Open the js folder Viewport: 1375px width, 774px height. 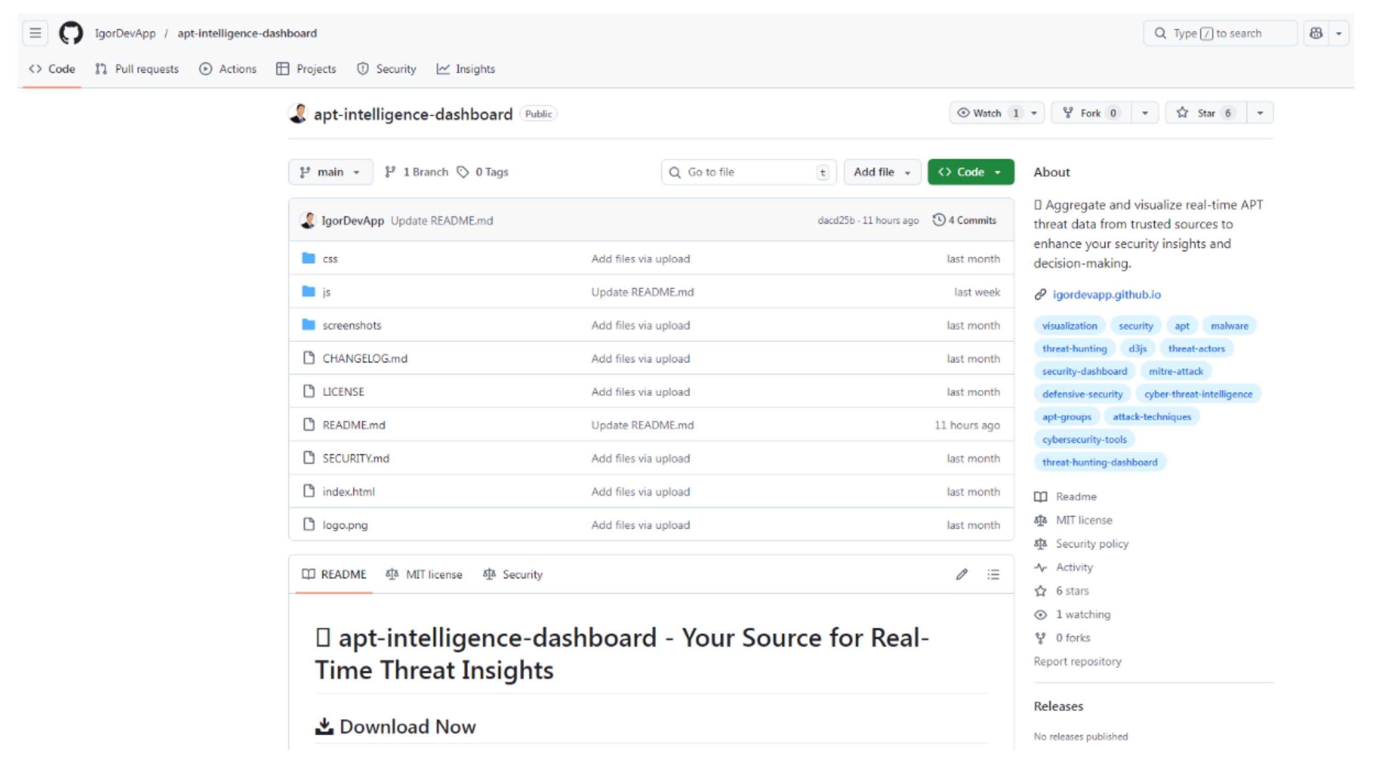pos(326,292)
